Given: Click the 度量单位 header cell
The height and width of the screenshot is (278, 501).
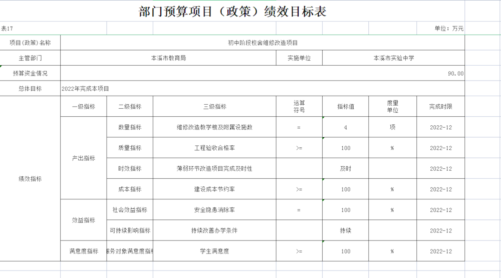Looking at the screenshot, I should [392, 106].
